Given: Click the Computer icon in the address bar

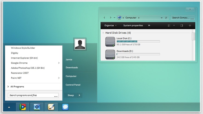Looking at the screenshot, I should (119, 18).
